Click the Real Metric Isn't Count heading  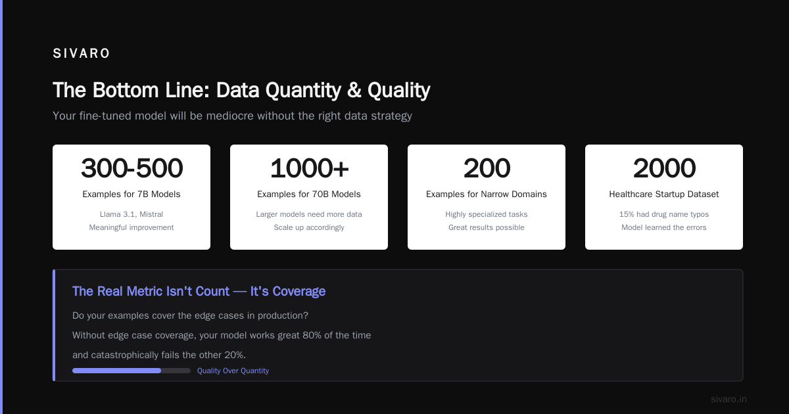[x=199, y=291]
